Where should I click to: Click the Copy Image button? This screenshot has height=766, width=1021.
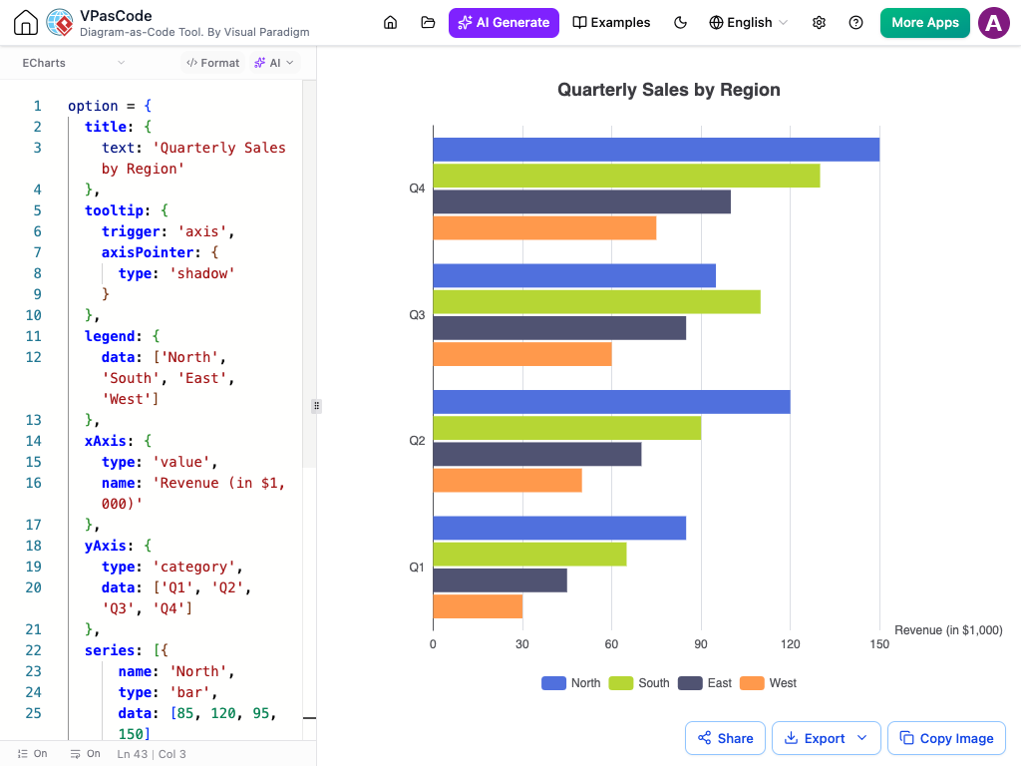coord(946,738)
